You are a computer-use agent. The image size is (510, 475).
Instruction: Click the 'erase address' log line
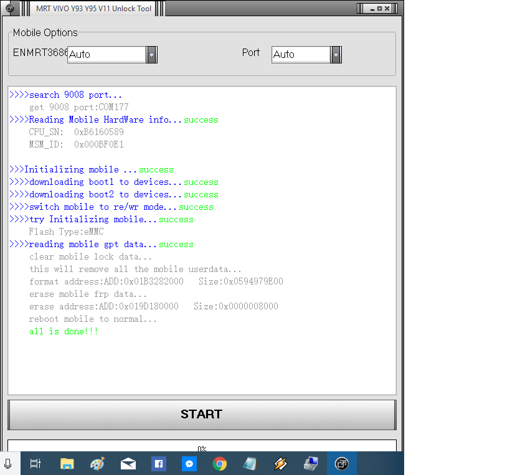(x=154, y=306)
